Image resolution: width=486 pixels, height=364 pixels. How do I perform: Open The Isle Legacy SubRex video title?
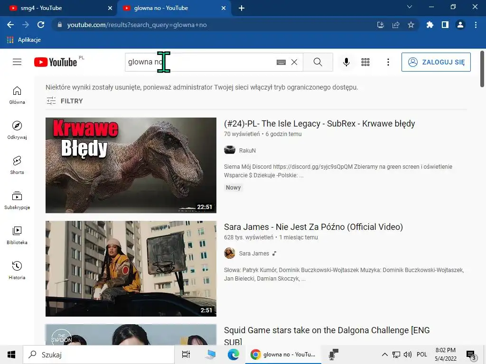pos(319,124)
